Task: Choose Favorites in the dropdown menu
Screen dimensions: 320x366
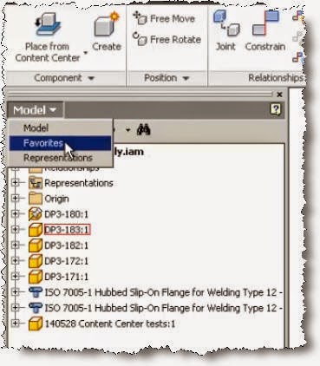Action: click(x=61, y=143)
